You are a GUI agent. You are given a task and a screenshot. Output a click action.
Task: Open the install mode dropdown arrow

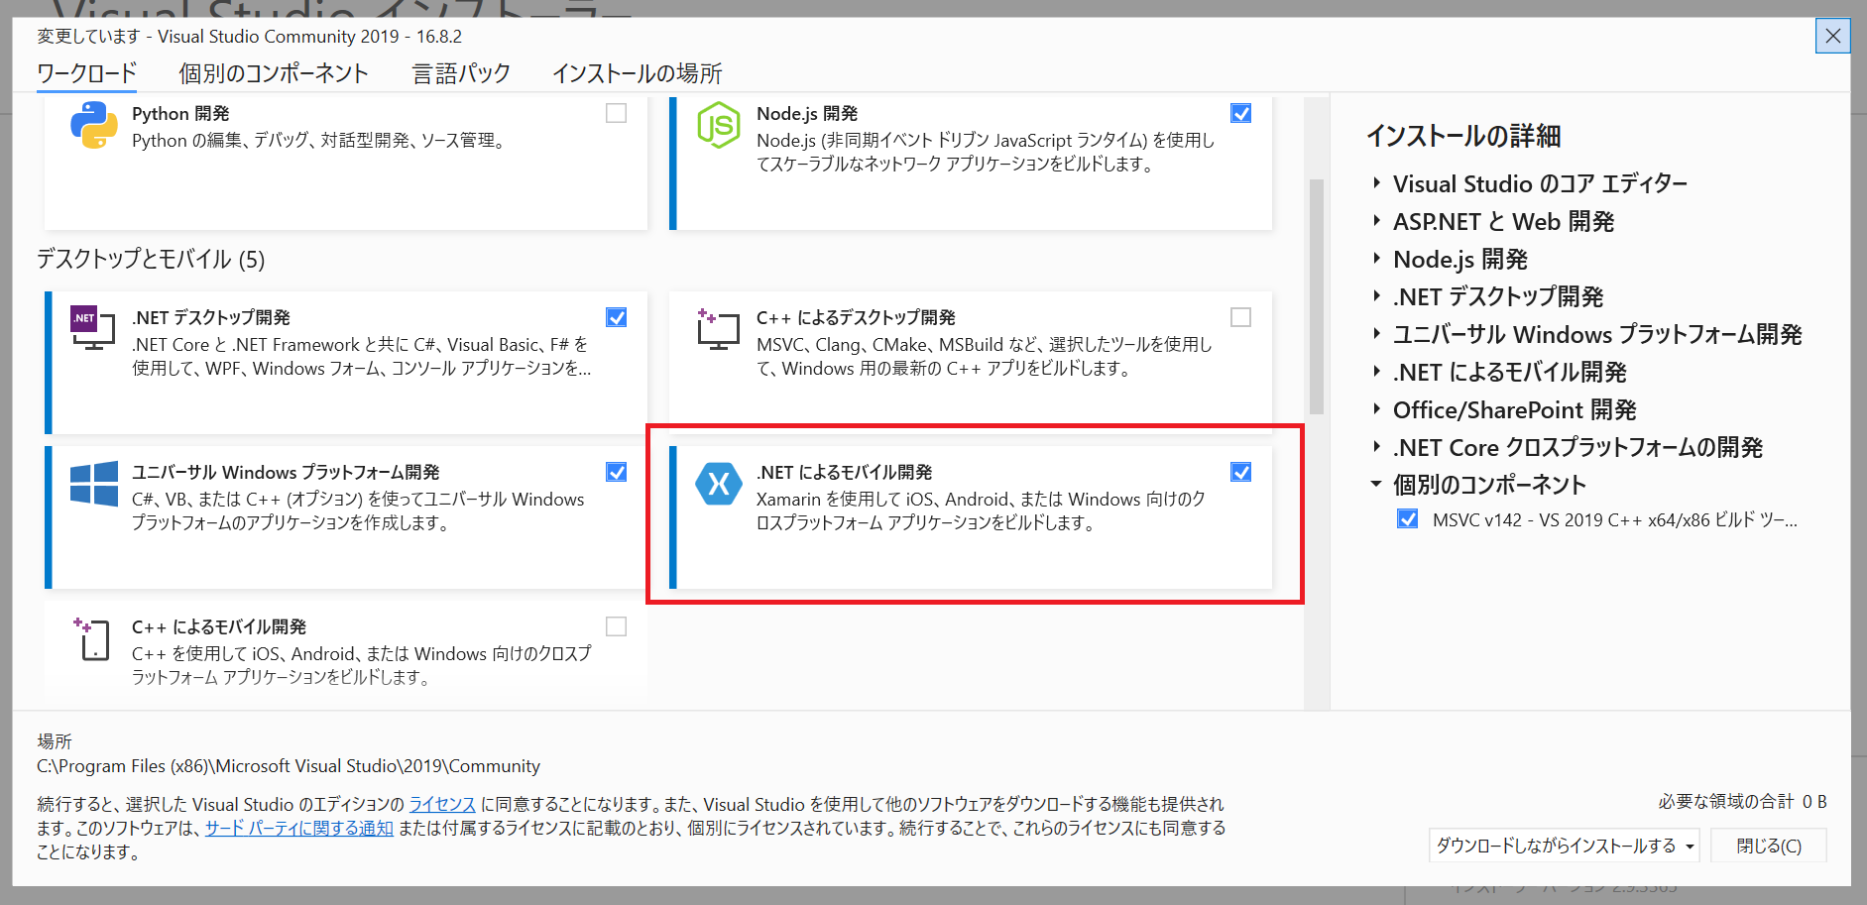(x=1690, y=847)
